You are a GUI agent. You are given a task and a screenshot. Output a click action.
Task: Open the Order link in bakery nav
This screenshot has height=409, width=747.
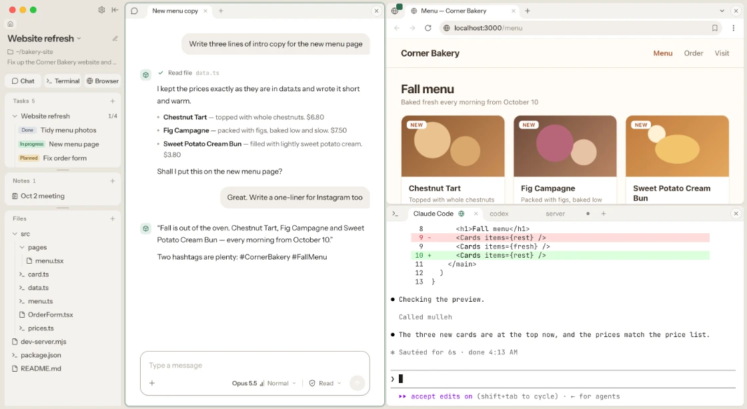tap(693, 53)
